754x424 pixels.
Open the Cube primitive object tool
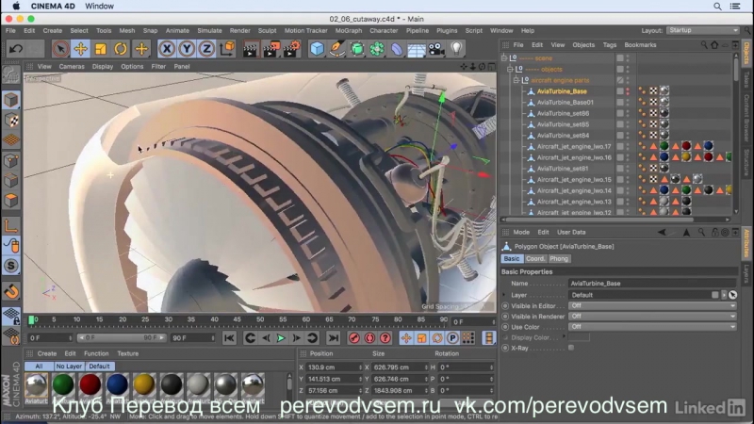tap(318, 48)
